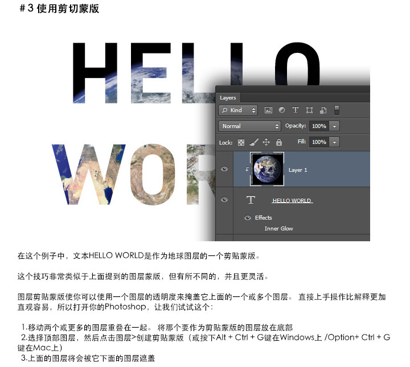The width and height of the screenshot is (410, 367).
Task: Filter layers by pixel layer icon
Action: point(268,110)
